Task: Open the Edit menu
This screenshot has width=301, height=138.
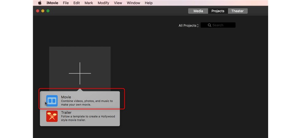Action: tap(76, 3)
